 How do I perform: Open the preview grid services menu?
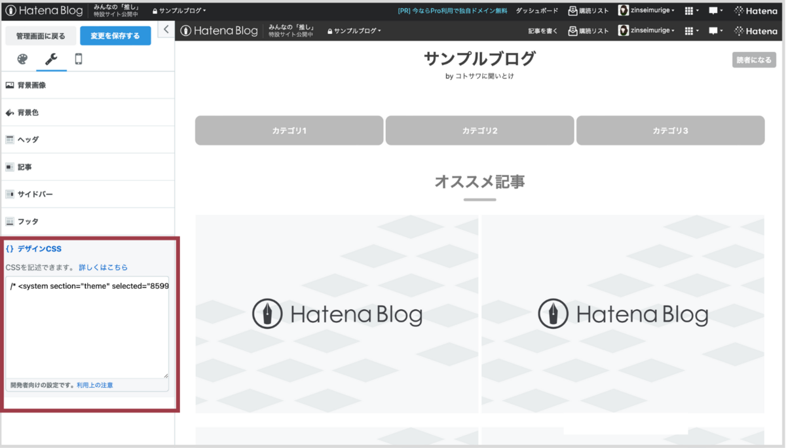(691, 31)
